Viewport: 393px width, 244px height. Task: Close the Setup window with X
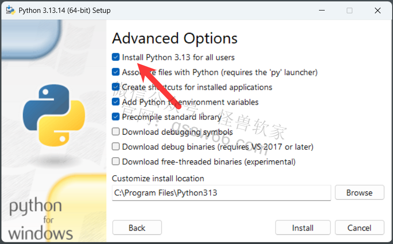(377, 11)
